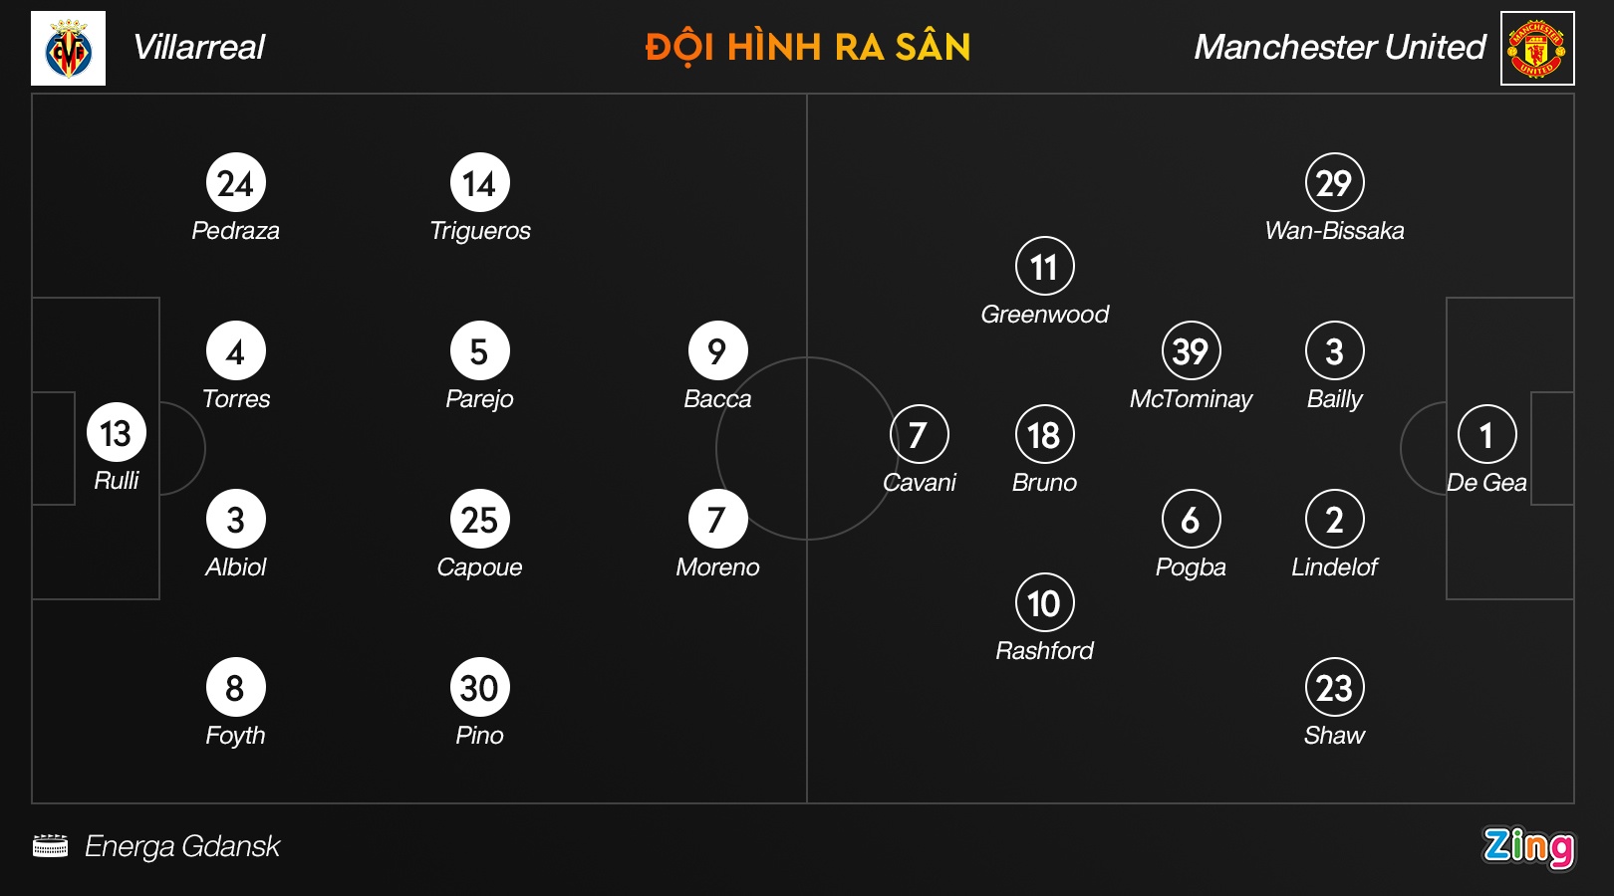
Task: Click the Manchester United team name
Action: click(1339, 47)
